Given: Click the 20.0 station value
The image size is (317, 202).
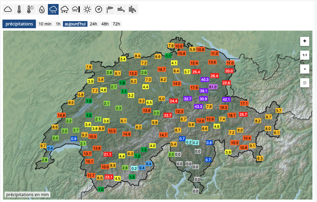Looking at the screenshot, I should click(229, 71).
